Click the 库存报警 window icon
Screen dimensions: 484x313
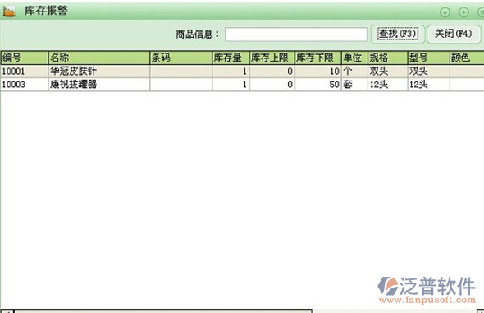(x=9, y=12)
